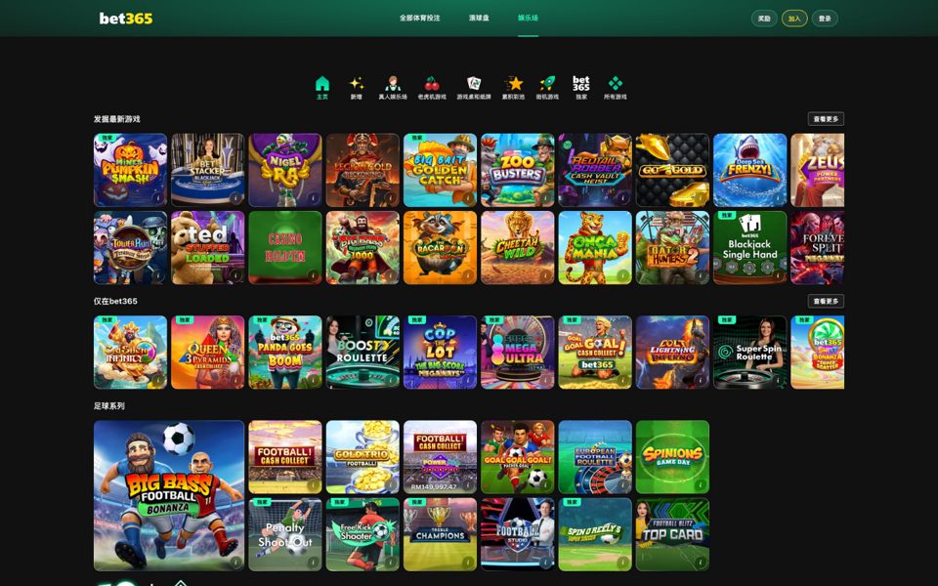Viewport: 938px width, 586px height.
Task: Launch Spinions Game Day
Action: click(x=672, y=457)
